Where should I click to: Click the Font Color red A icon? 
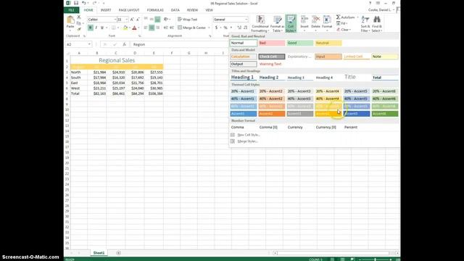pos(134,28)
